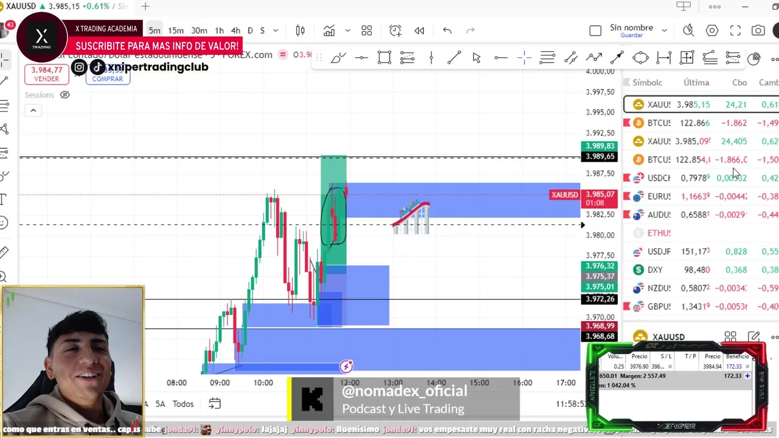Select the rectangle drawing tool
Image resolution: width=779 pixels, height=438 pixels.
click(x=384, y=58)
